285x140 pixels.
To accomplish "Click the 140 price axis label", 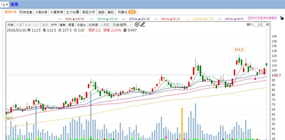I will coord(275,36).
